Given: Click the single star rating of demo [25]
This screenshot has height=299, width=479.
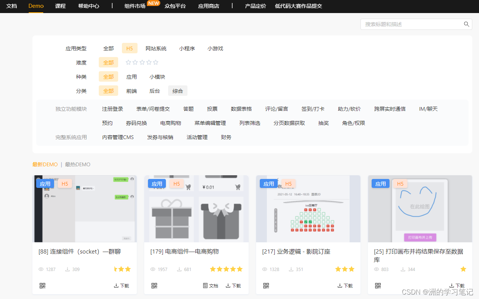Looking at the screenshot, I should tap(463, 269).
